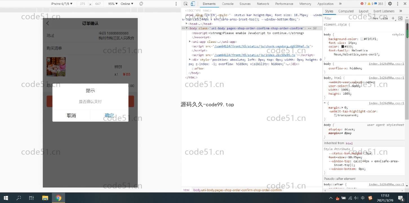The width and height of the screenshot is (409, 203).
Task: Select body.uni-body breadcrumb item
Action: click(x=237, y=190)
